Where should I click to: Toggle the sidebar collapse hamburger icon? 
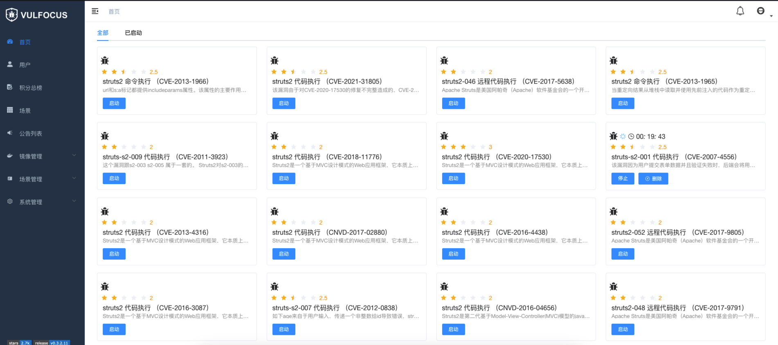pyautogui.click(x=95, y=11)
